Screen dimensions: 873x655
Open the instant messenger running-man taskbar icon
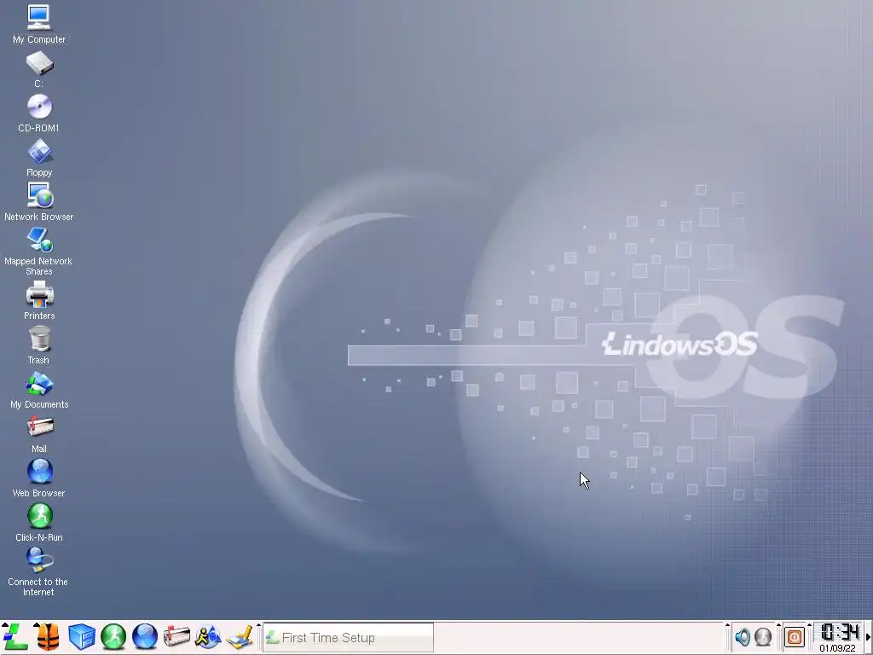208,636
